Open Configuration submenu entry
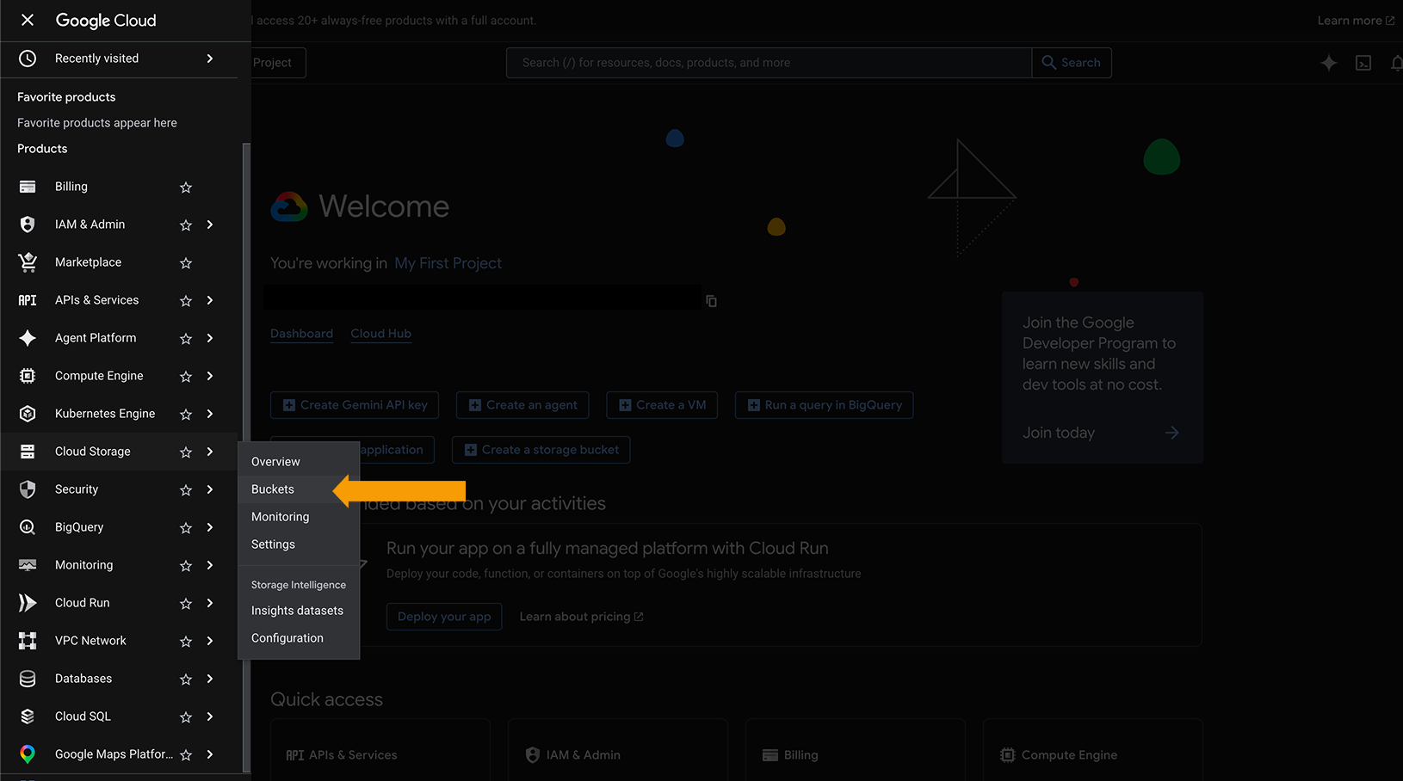The height and width of the screenshot is (781, 1403). [x=299, y=638]
